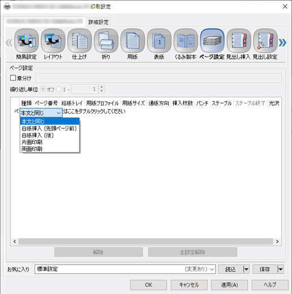Click the パンチ column header
The height and width of the screenshot is (294, 292).
pyautogui.click(x=202, y=103)
